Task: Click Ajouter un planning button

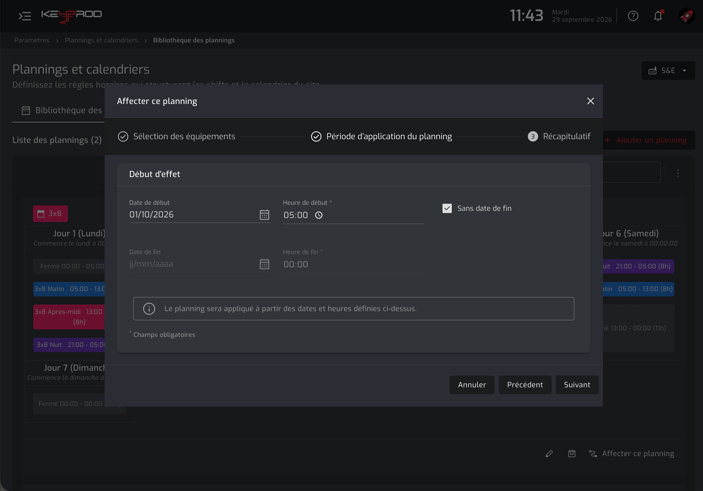Action: click(x=649, y=140)
